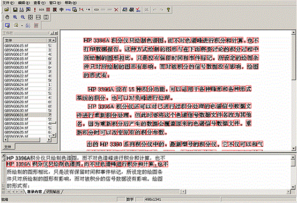Image resolution: width=297 pixels, height=203 pixels.
Task: Click the document view scroll up arrow
Action: click(293, 33)
